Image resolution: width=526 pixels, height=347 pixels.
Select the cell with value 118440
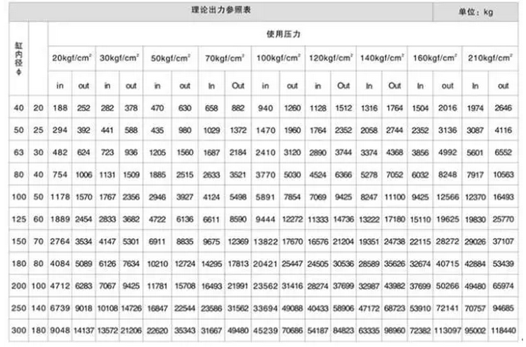pos(504,331)
